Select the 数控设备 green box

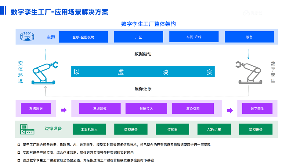coord(131,129)
